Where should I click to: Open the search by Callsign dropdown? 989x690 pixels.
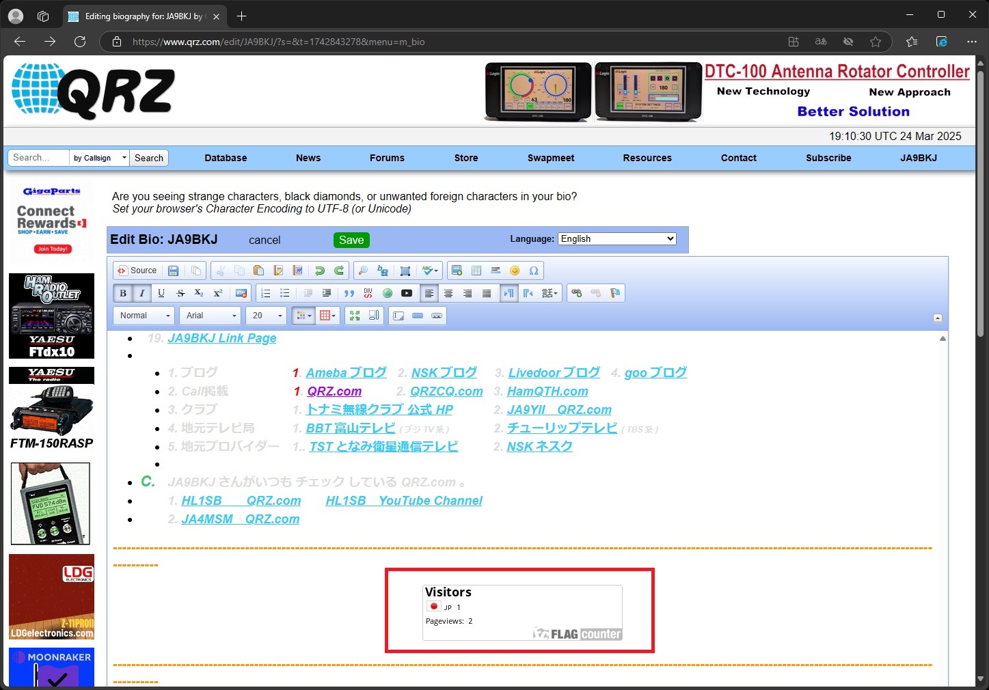[100, 158]
